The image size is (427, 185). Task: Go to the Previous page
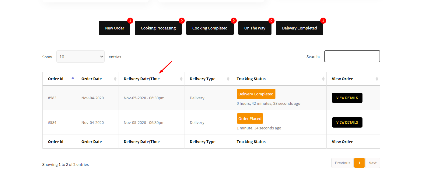pyautogui.click(x=342, y=163)
